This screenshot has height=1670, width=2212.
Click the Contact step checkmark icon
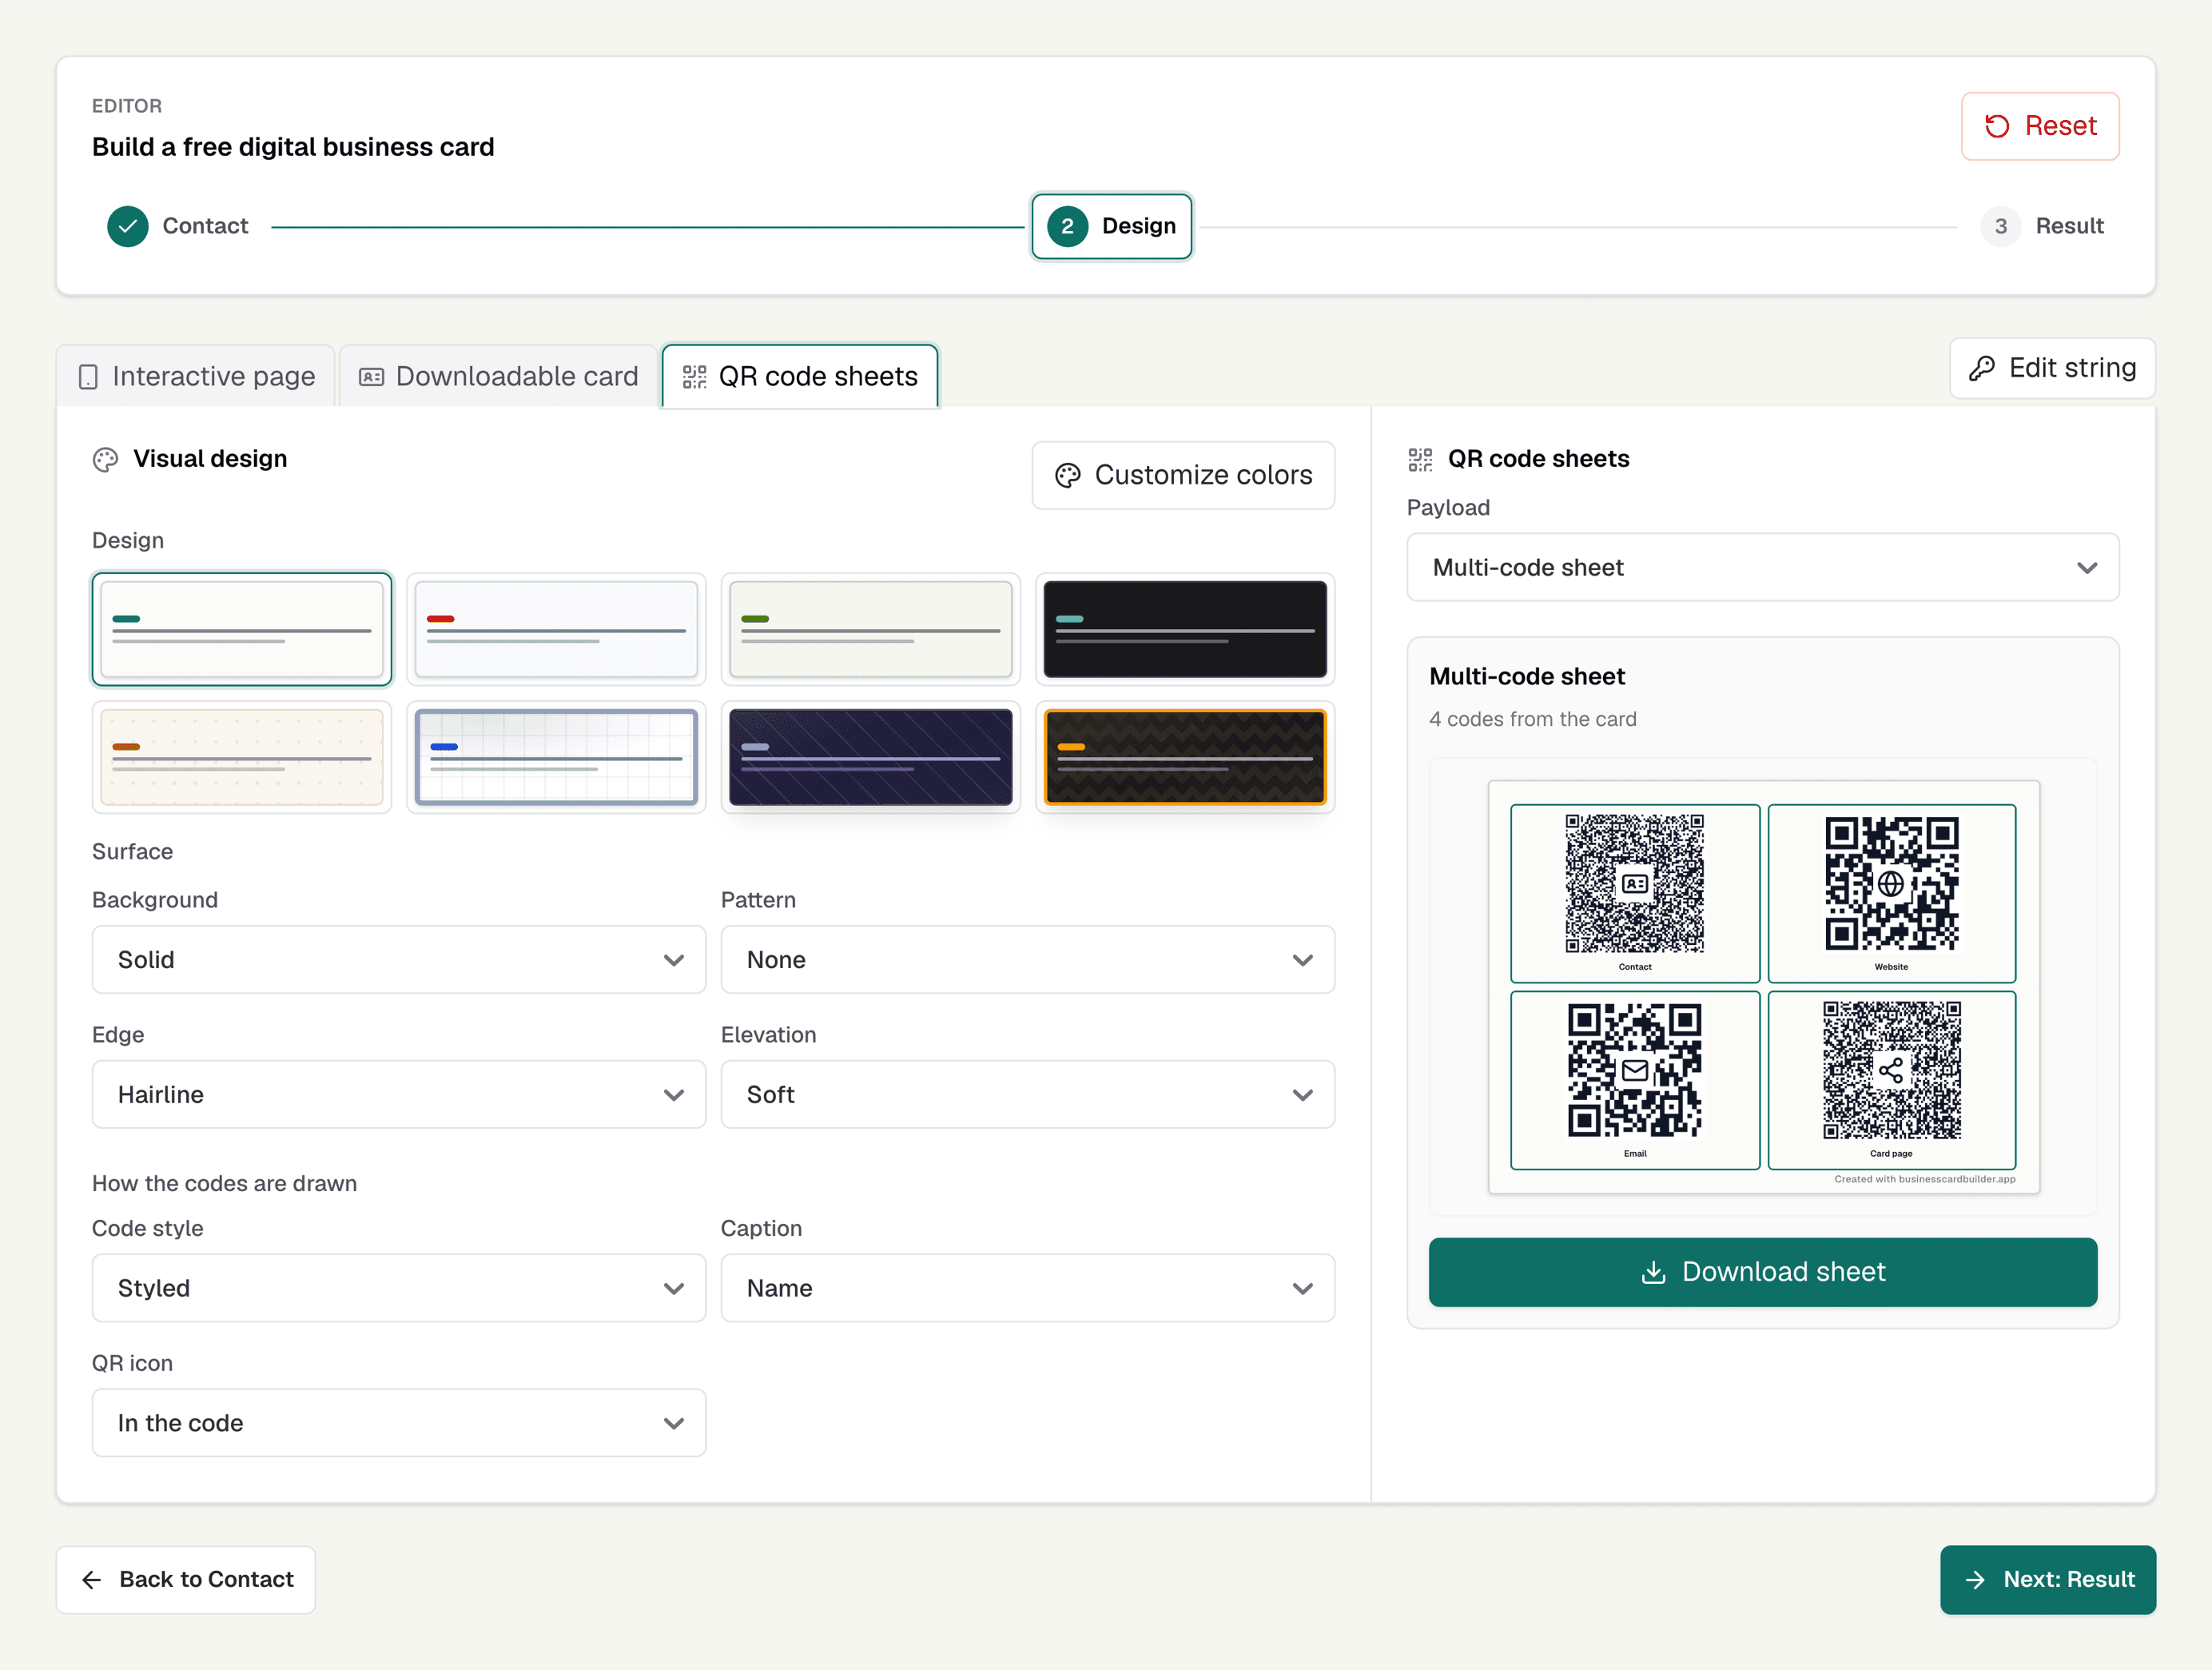128,227
